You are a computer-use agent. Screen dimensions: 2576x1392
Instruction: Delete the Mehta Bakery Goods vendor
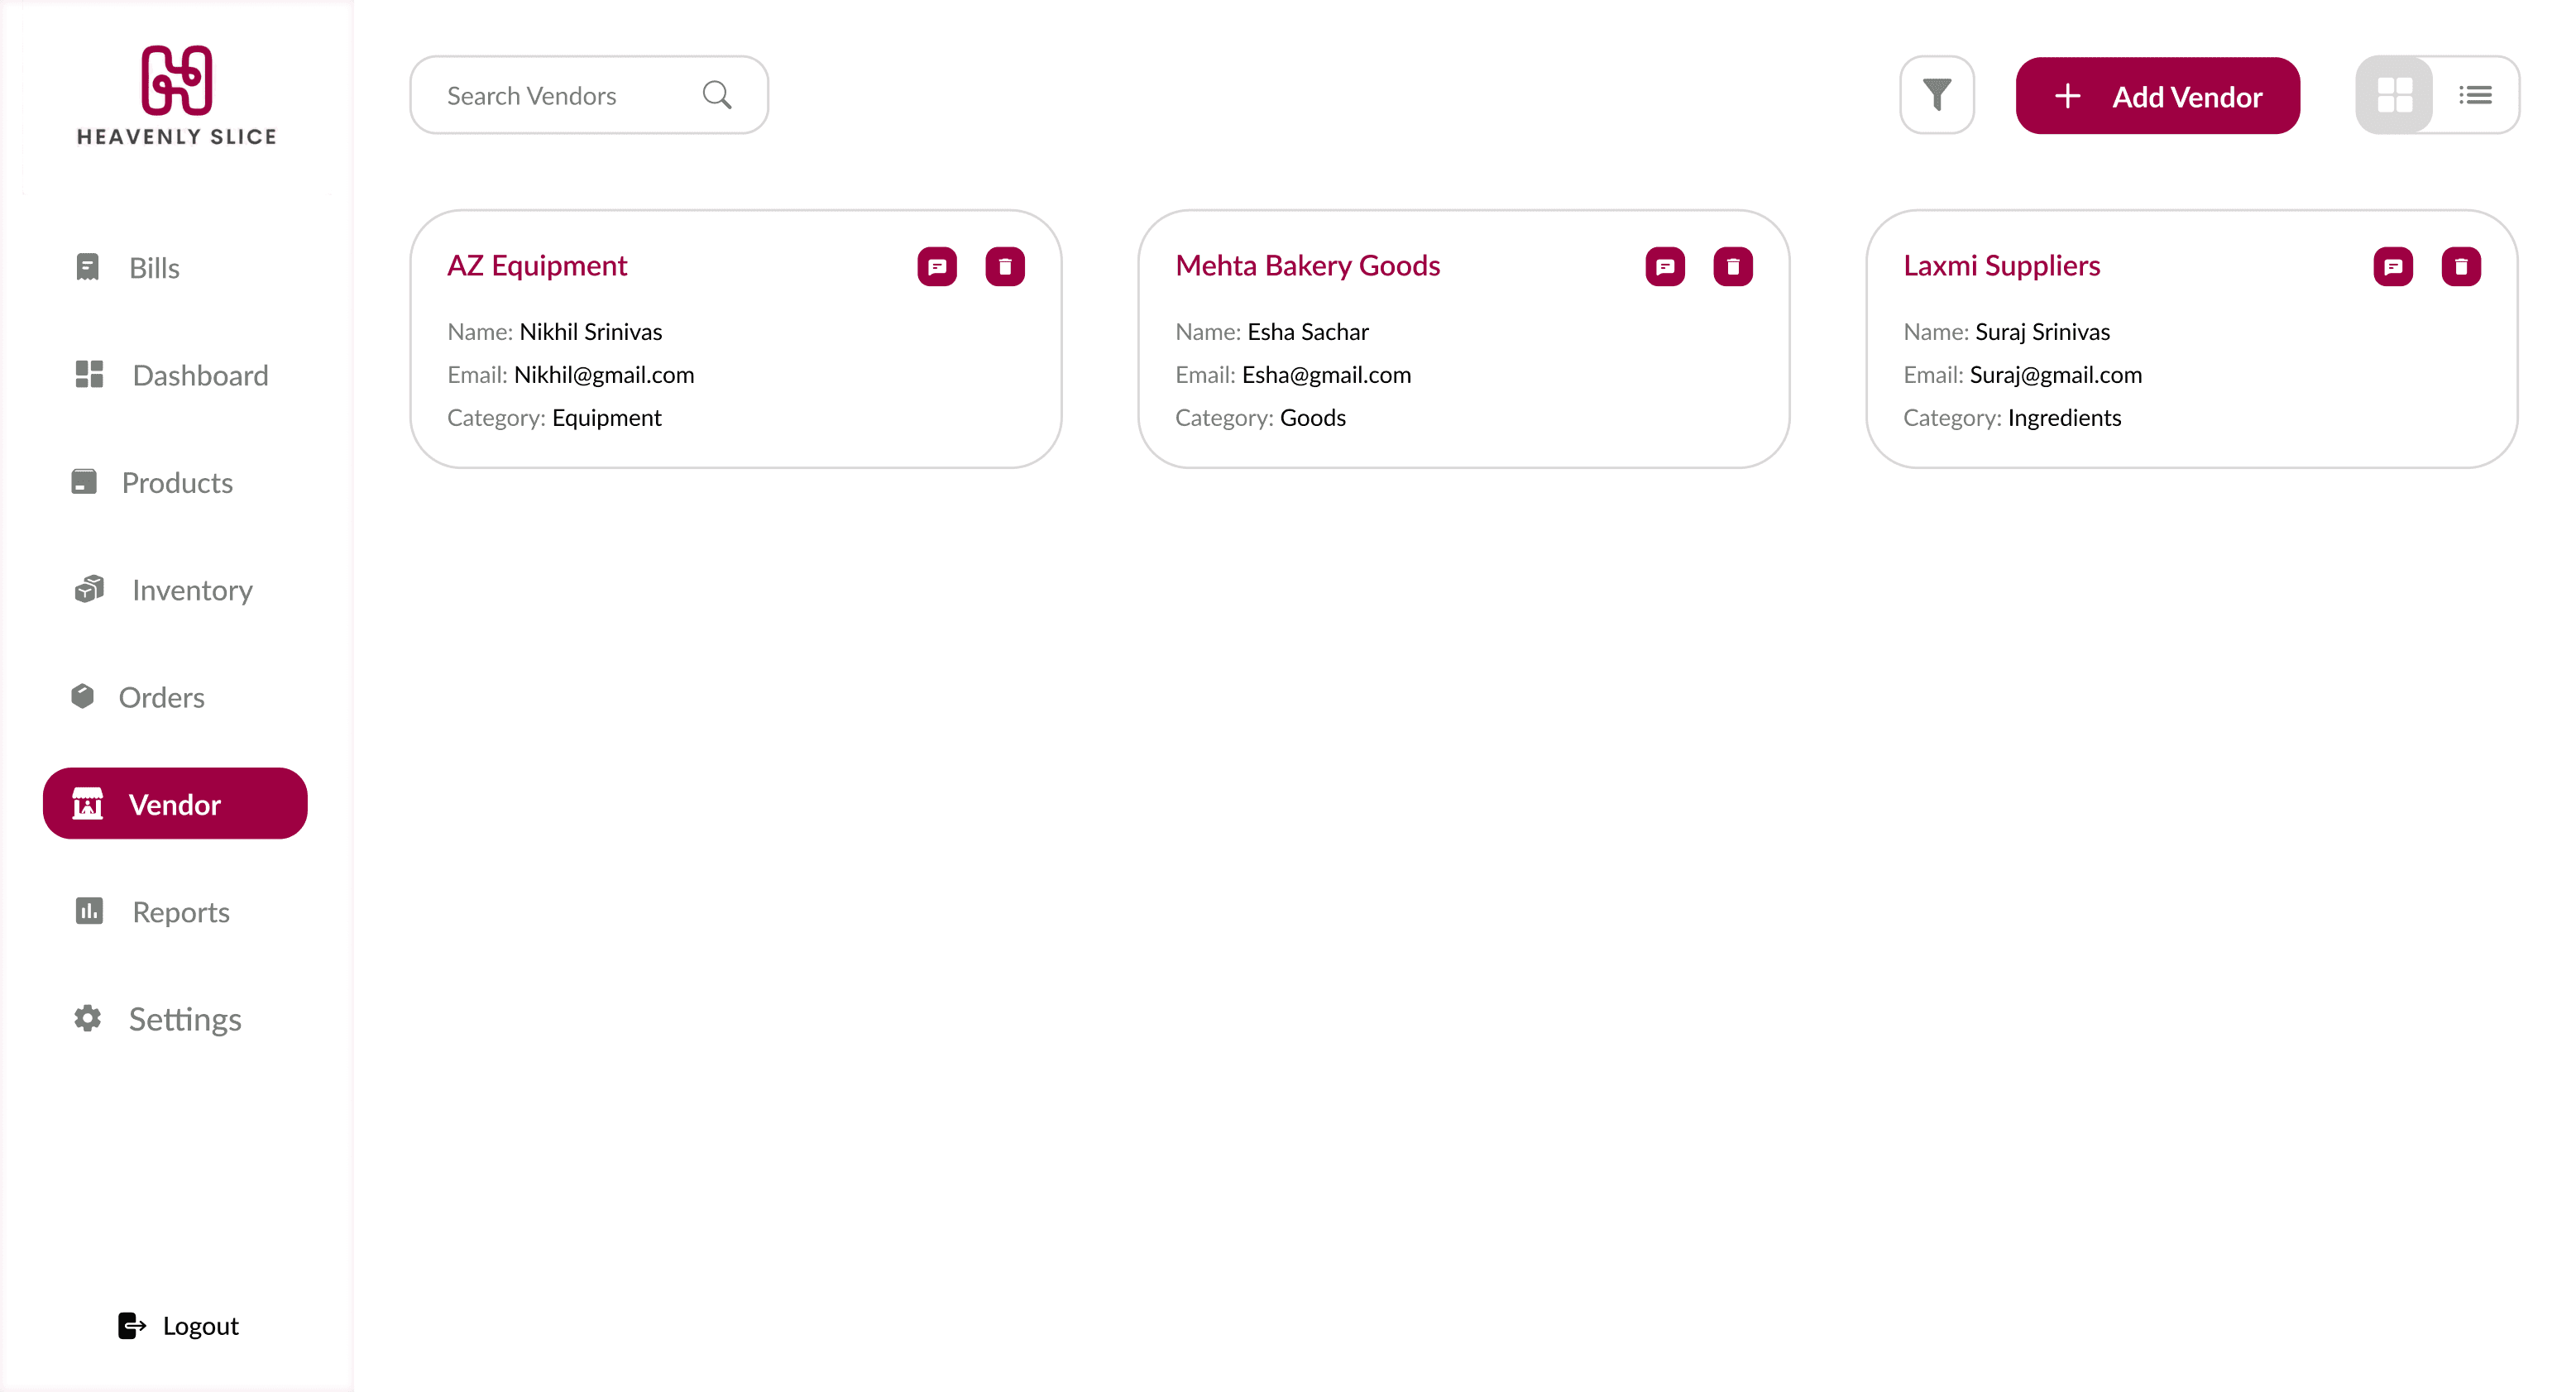point(1732,266)
